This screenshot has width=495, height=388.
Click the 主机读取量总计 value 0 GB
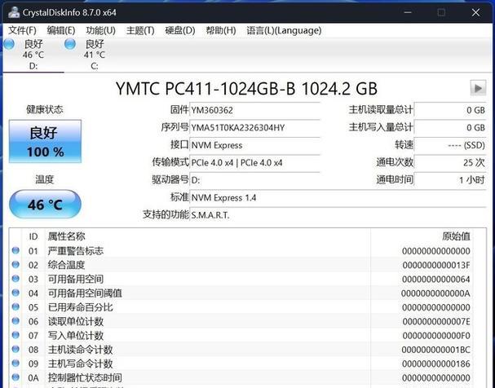tap(450, 110)
